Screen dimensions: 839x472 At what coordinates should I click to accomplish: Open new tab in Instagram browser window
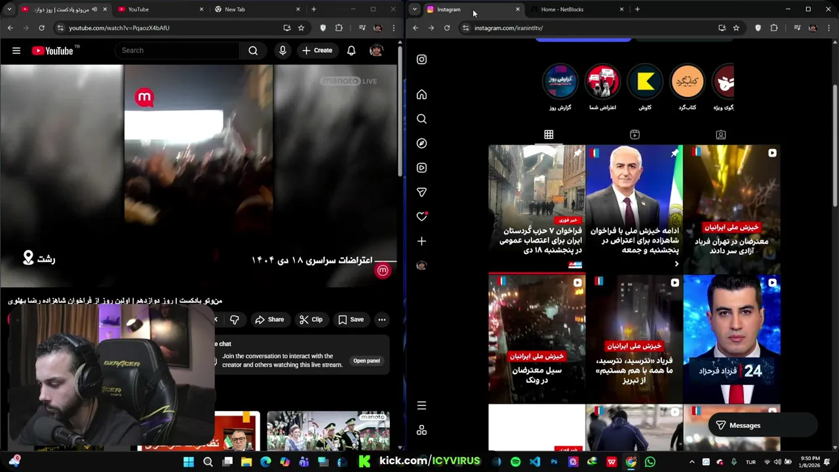[x=637, y=9]
